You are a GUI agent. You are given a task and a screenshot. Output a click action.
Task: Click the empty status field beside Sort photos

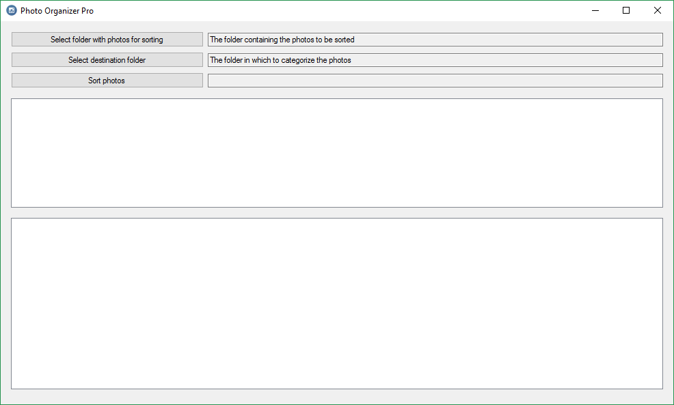435,81
